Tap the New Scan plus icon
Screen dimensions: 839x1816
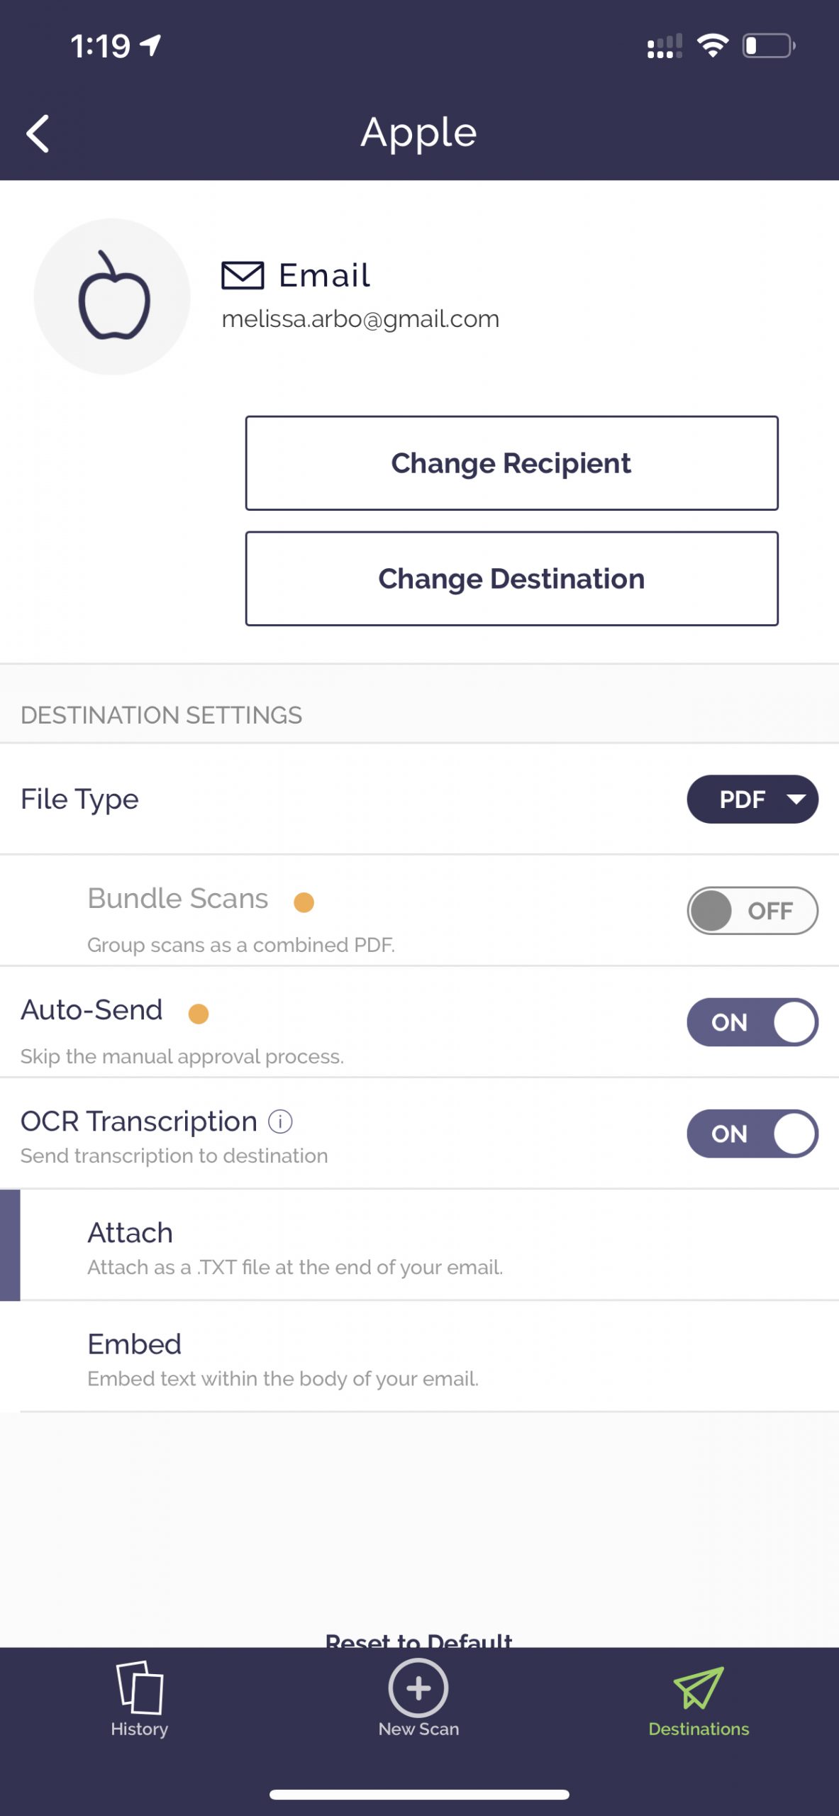418,1688
